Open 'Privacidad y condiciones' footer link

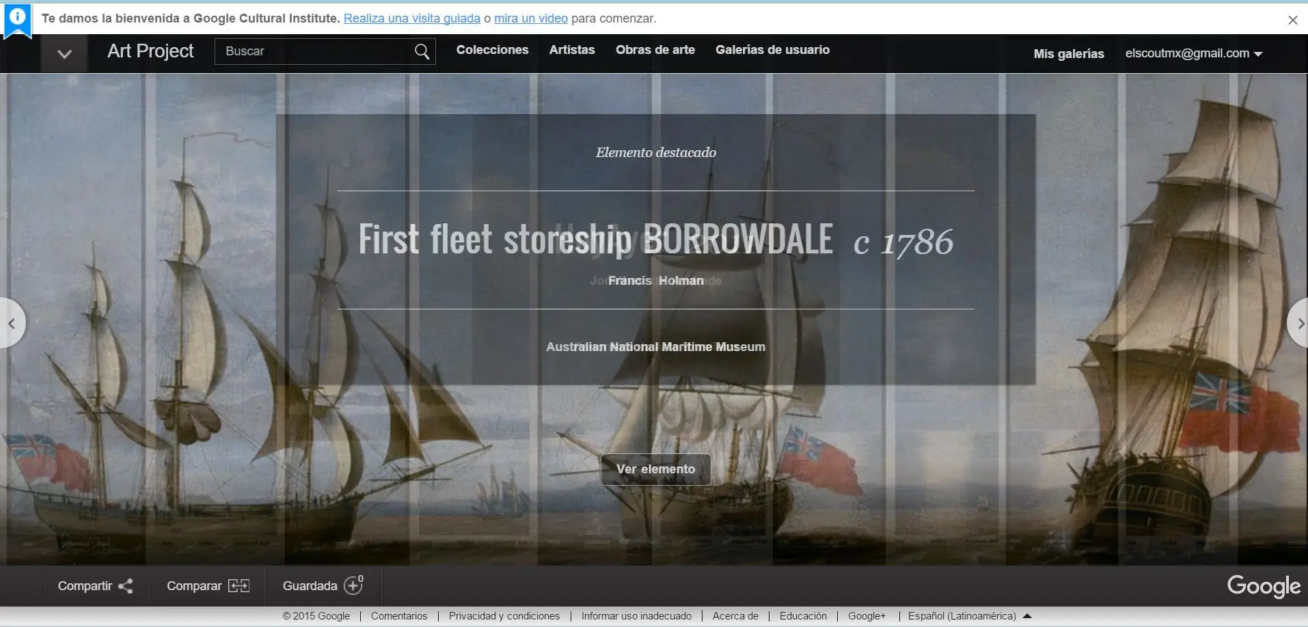504,616
